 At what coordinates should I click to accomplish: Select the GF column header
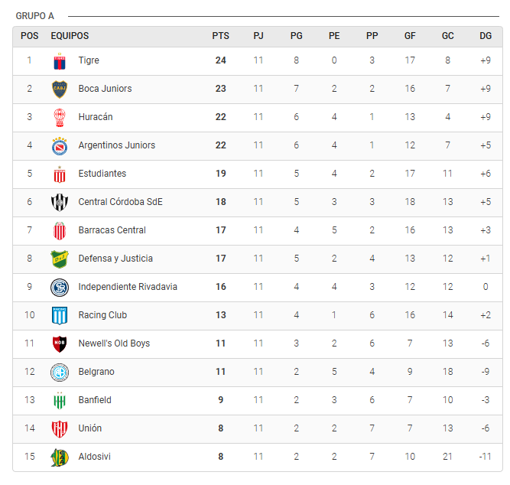[410, 36]
